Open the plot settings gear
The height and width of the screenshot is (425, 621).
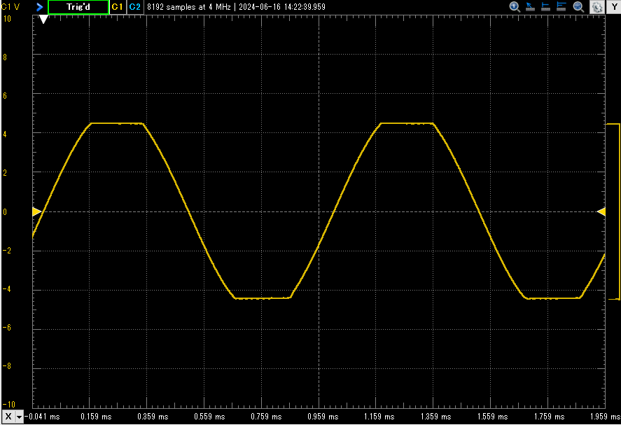(x=596, y=7)
